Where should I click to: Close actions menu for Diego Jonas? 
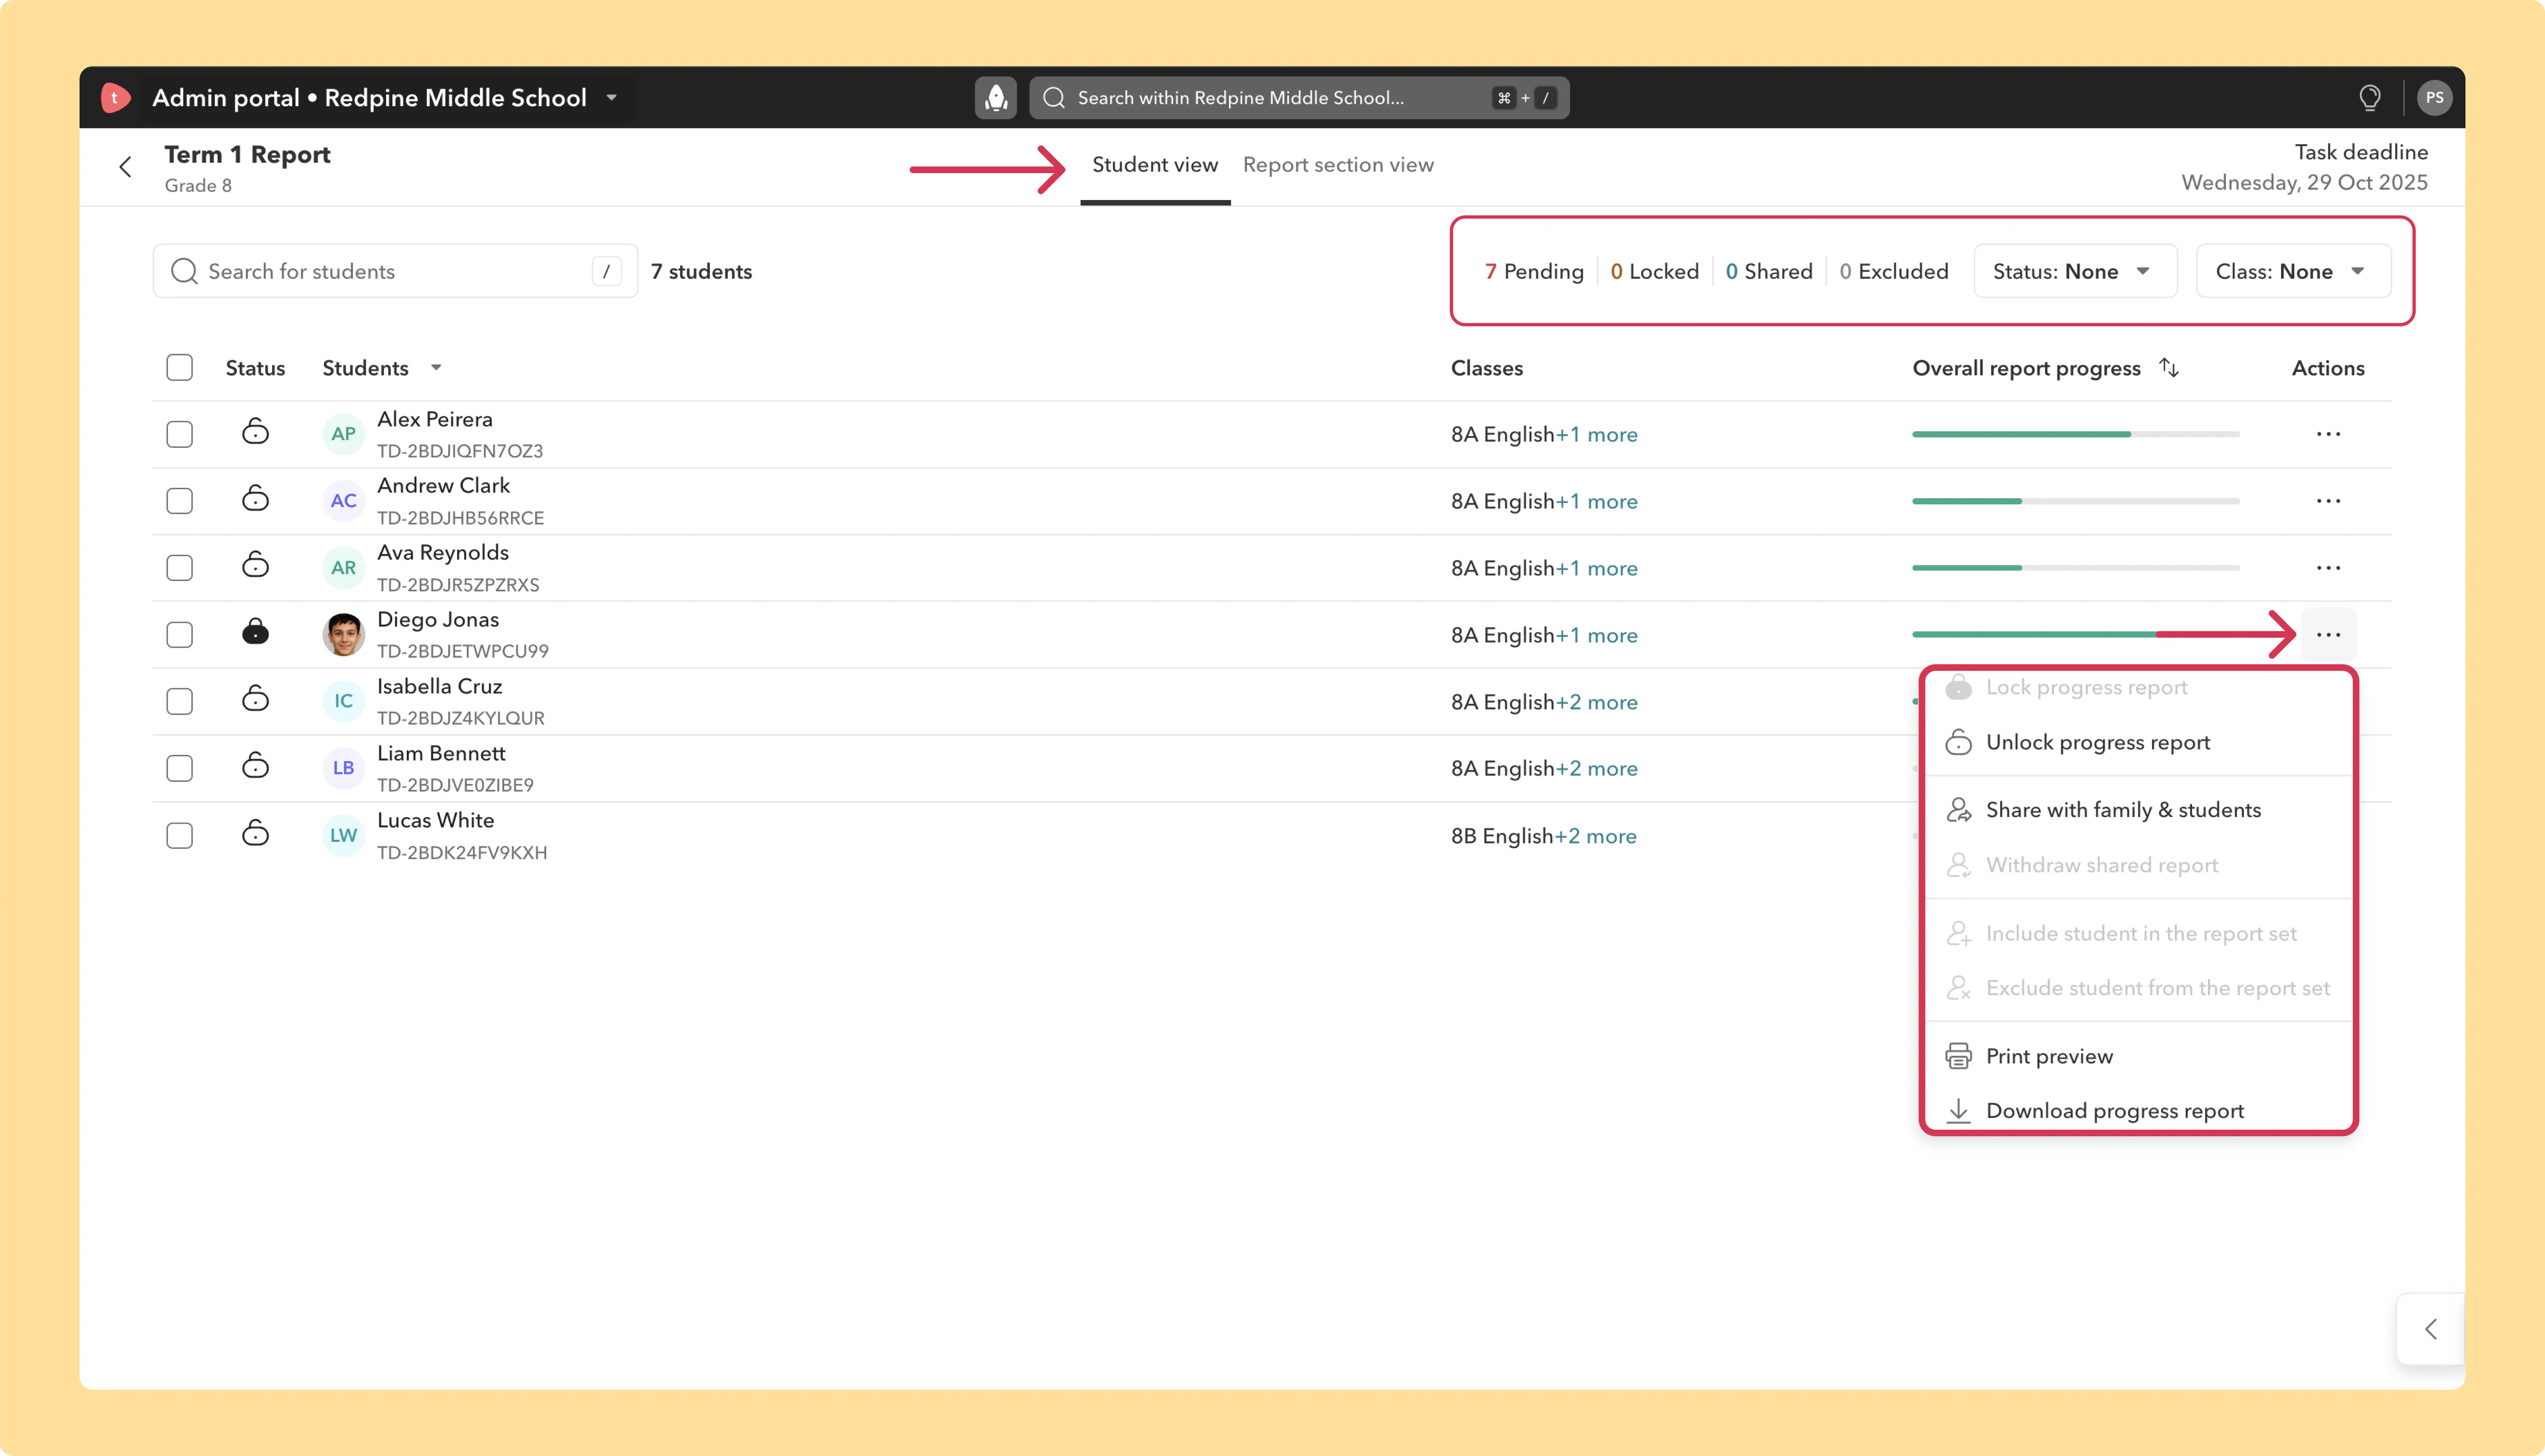pyautogui.click(x=2328, y=635)
